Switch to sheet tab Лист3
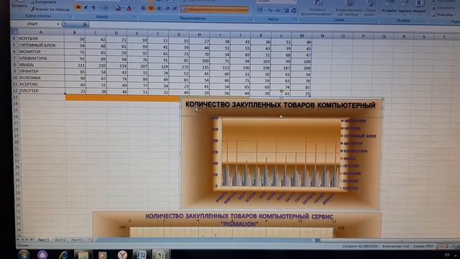The width and height of the screenshot is (460, 259). coord(76,240)
